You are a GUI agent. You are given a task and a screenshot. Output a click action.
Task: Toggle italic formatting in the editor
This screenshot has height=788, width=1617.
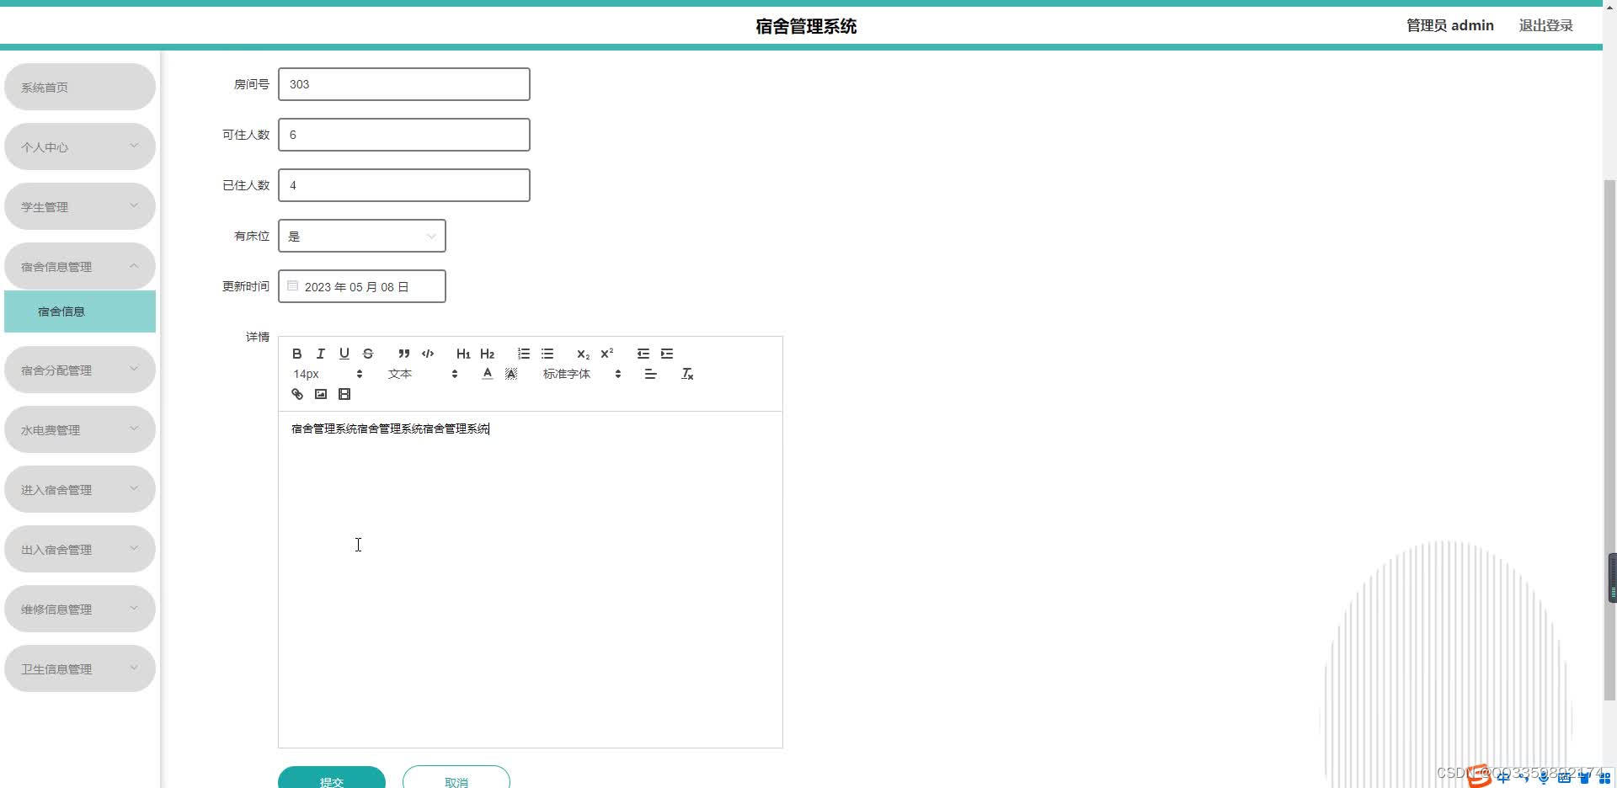[x=320, y=354]
